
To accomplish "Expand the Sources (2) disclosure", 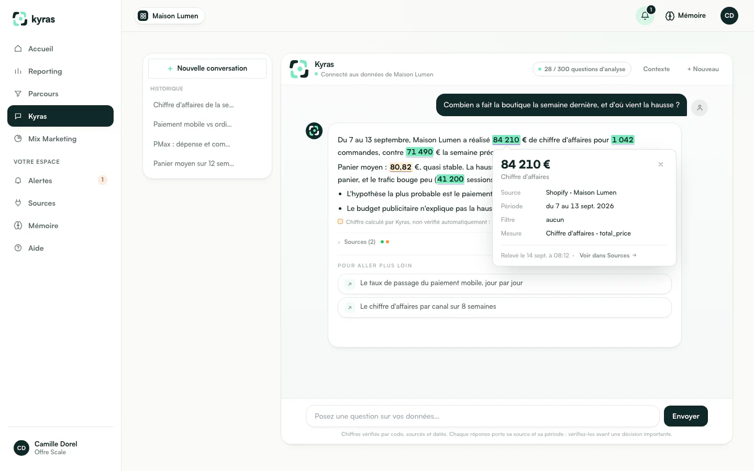I will pyautogui.click(x=363, y=242).
